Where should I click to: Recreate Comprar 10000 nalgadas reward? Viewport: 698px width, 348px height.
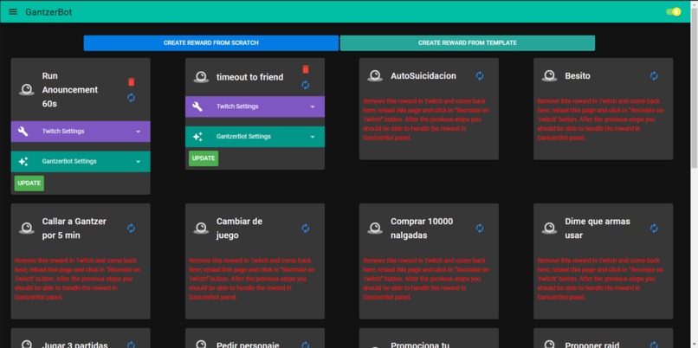(x=480, y=229)
